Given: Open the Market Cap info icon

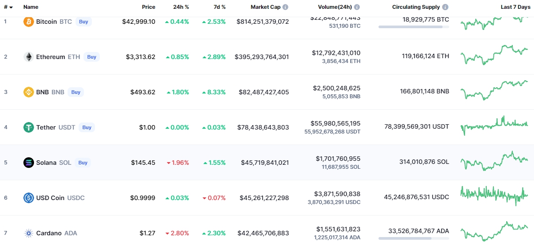Looking at the screenshot, I should pos(285,7).
